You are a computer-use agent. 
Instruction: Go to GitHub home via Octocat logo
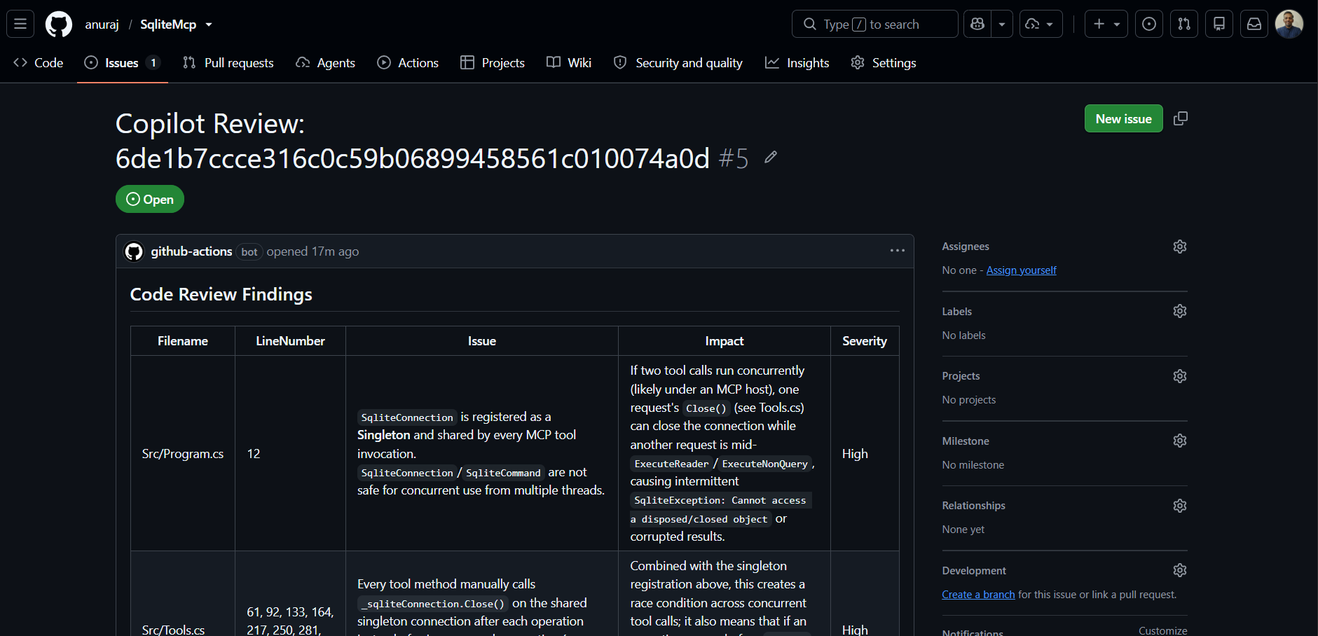click(x=59, y=24)
